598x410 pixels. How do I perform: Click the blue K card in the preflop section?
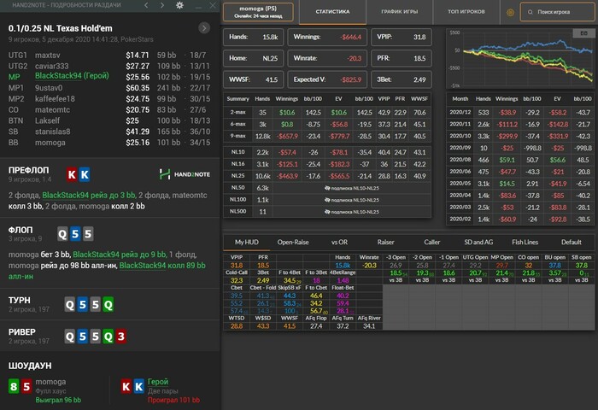click(x=85, y=175)
